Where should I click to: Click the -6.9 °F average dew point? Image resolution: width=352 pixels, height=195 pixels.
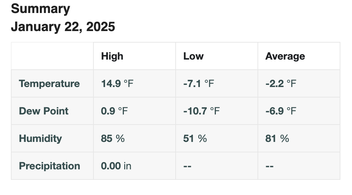coord(281,111)
